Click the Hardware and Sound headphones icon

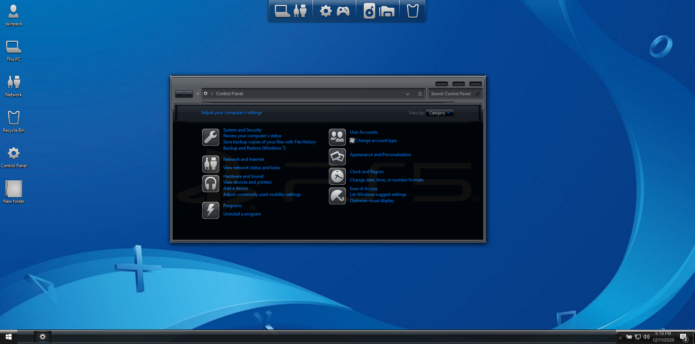(210, 184)
